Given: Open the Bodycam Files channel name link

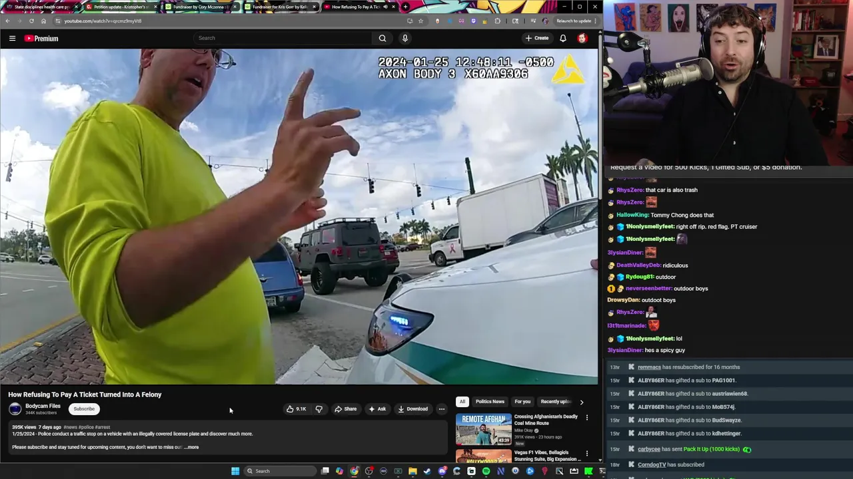Looking at the screenshot, I should click(x=43, y=406).
